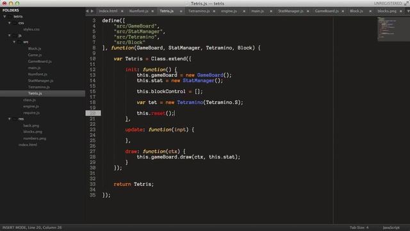Open Block.js in the sidebar
Viewport: 410px width, 231px height.
point(35,49)
